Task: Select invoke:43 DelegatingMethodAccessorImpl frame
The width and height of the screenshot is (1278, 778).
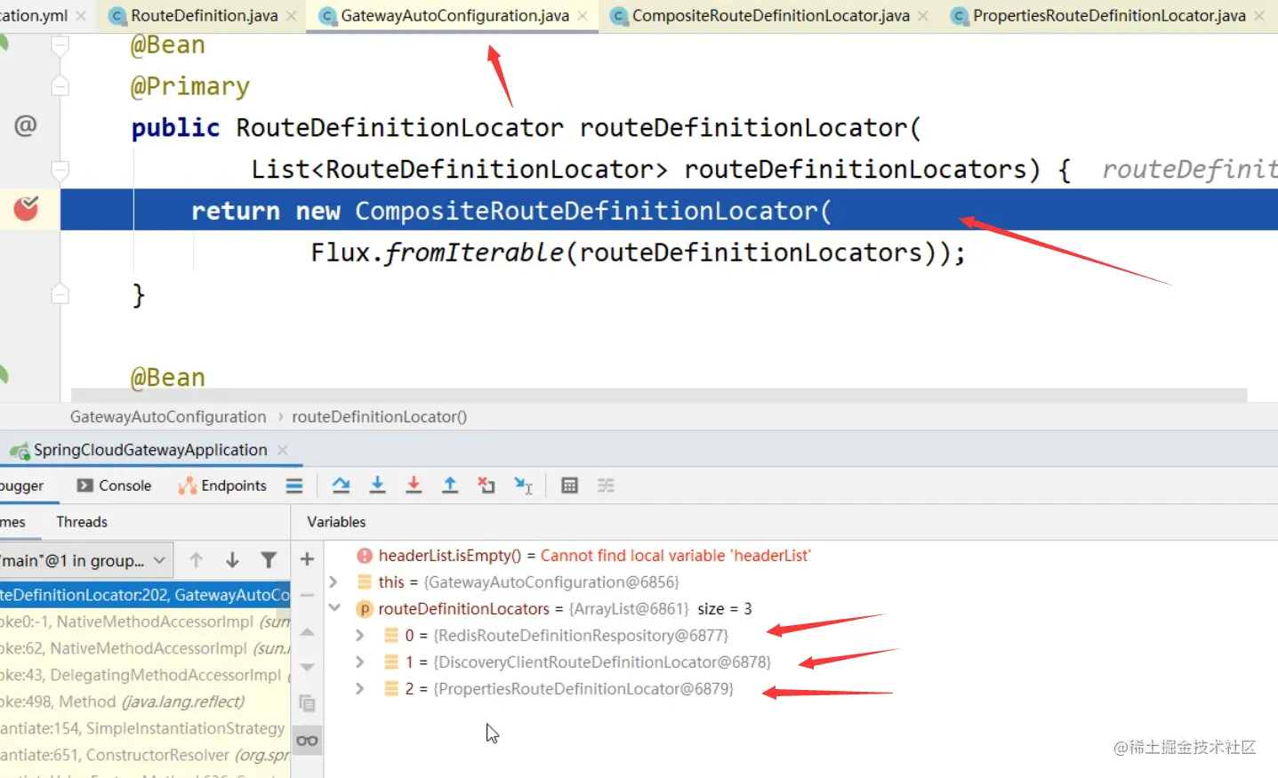Action: [145, 675]
